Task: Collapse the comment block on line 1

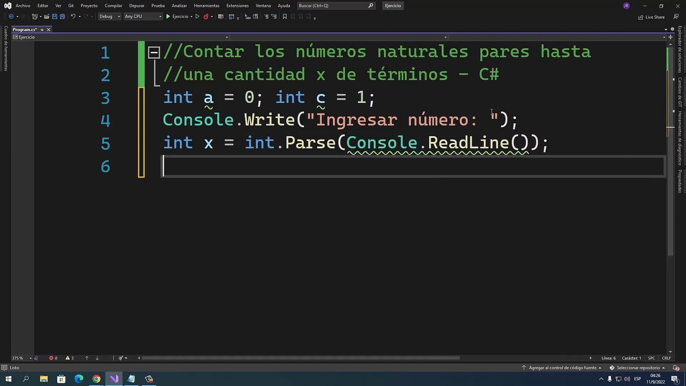Action: tap(153, 52)
